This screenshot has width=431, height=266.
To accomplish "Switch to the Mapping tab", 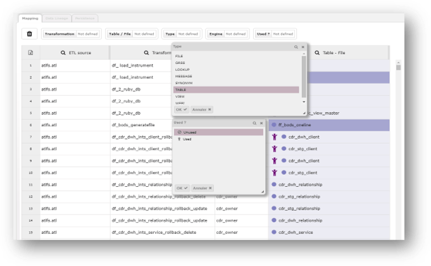I will [30, 18].
